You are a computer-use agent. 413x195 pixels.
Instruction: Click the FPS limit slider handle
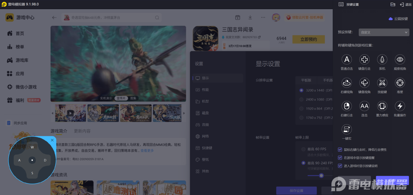click(x=321, y=175)
